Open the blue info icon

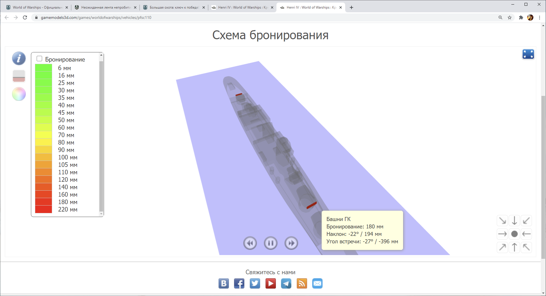point(19,58)
